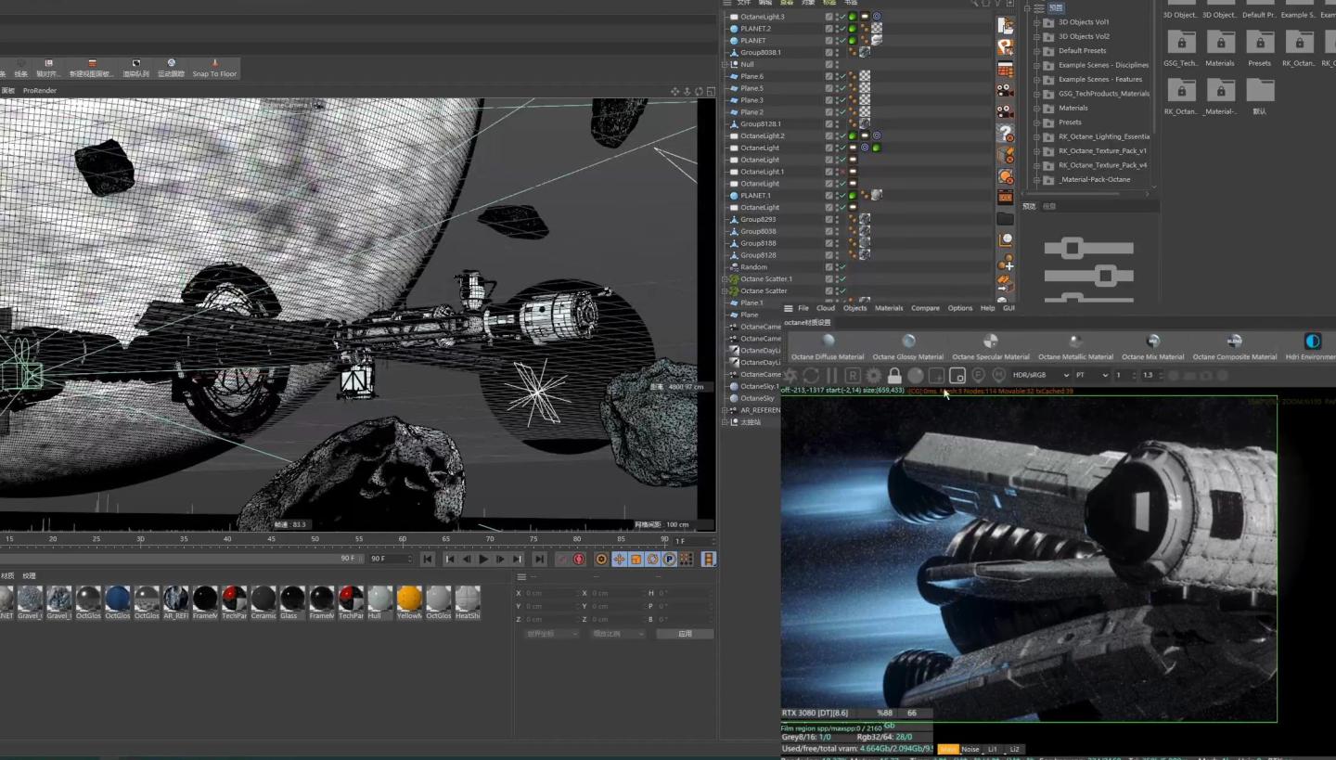Viewport: 1336px width, 760px height.
Task: Open the coordinate system dropdown under Z position field
Action: [551, 634]
